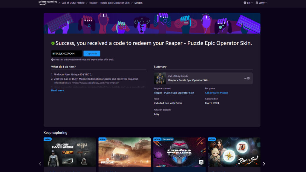Open the globe language selector icon
The image size is (306, 172).
(x=245, y=3)
